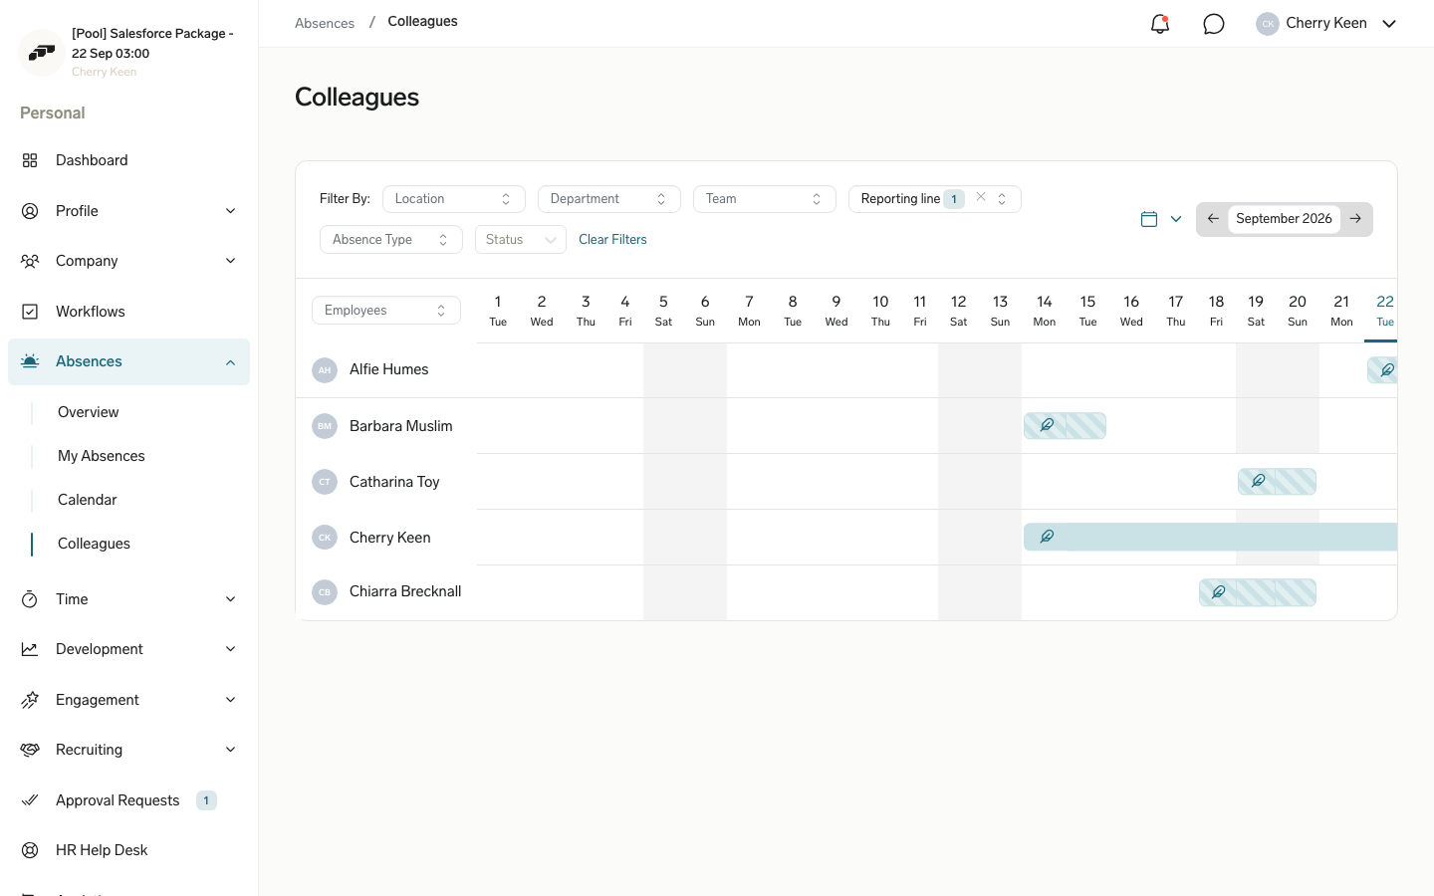Open the absences Calendar page
Screen dimensions: 1434x896
(x=88, y=500)
